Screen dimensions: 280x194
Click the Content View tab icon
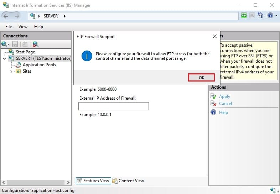point(115,181)
